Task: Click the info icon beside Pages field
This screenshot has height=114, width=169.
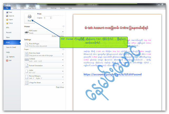Action: 63,49
